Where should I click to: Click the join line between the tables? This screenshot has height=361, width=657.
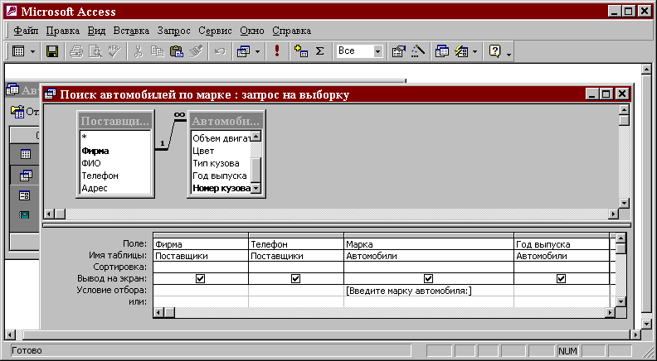click(171, 134)
